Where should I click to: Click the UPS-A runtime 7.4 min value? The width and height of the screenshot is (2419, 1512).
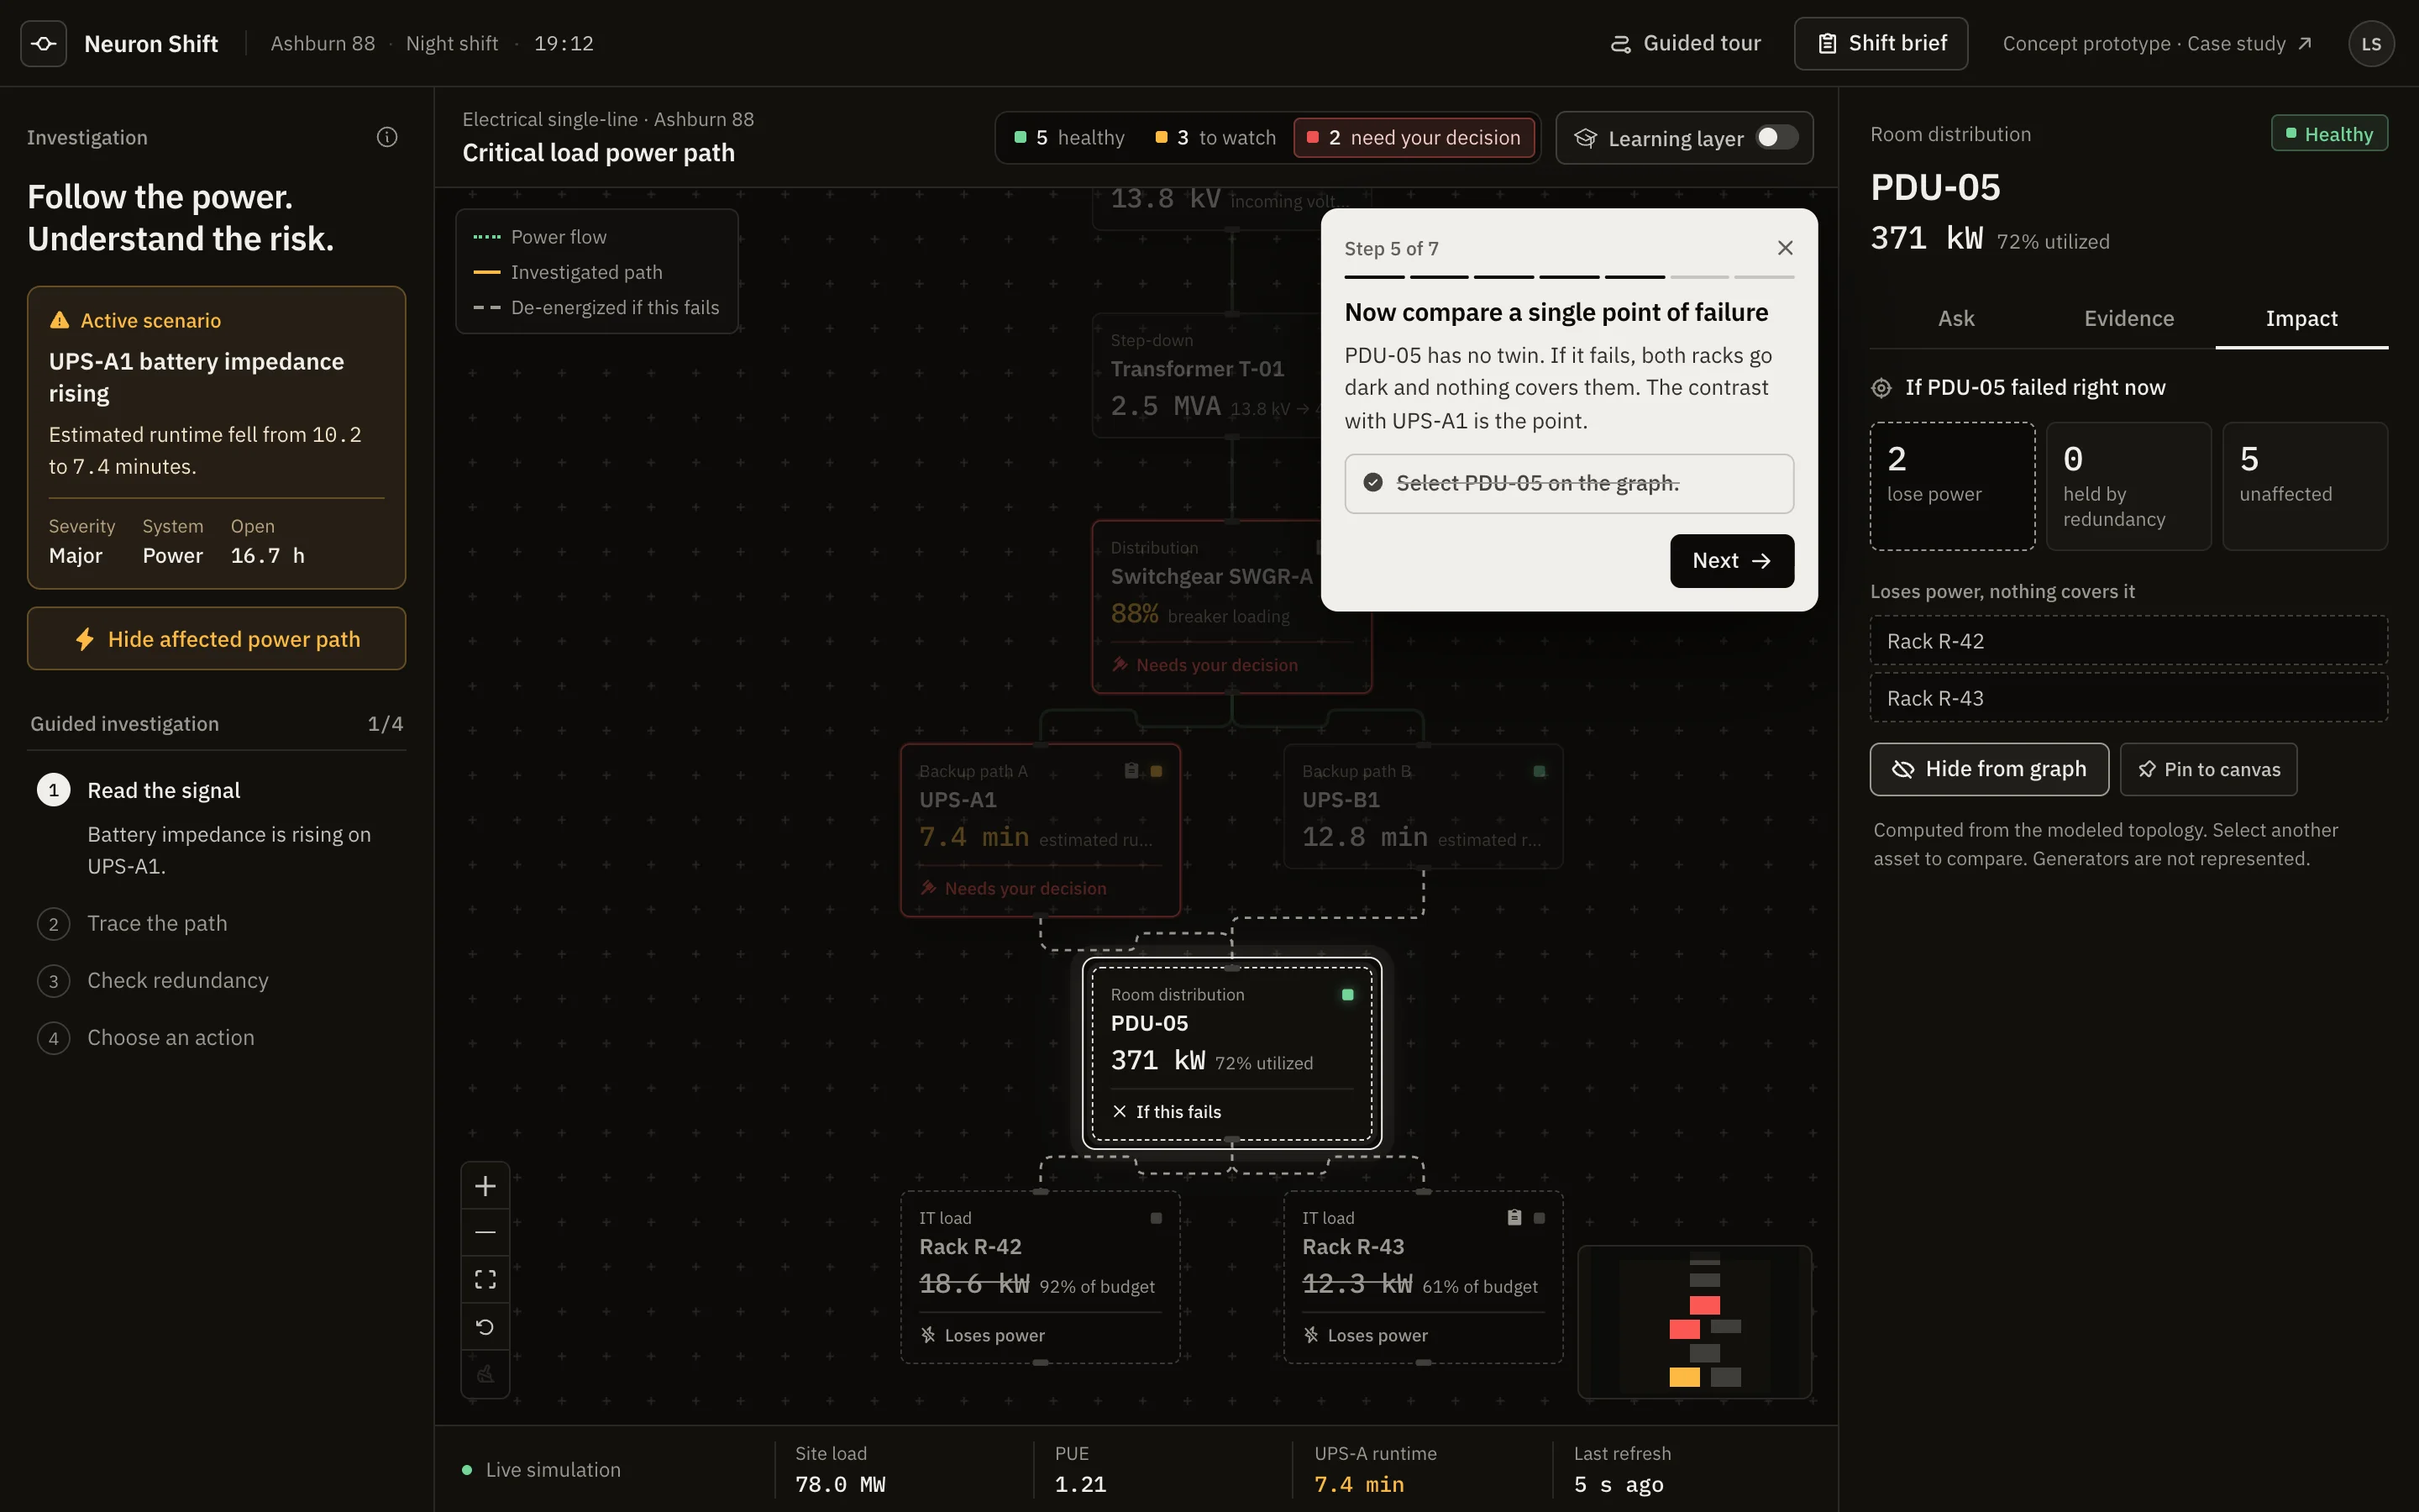1358,1484
